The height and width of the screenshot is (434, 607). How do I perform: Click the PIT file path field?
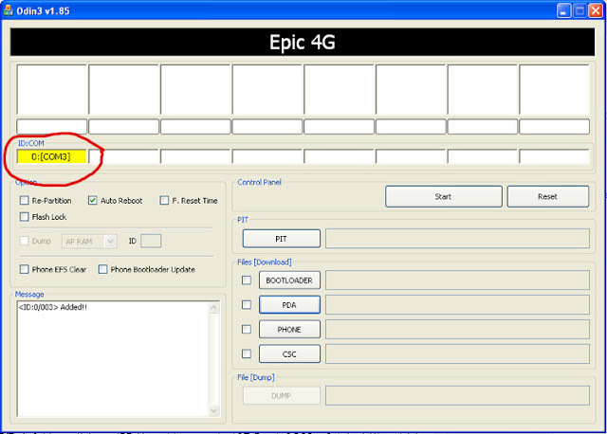pos(457,239)
